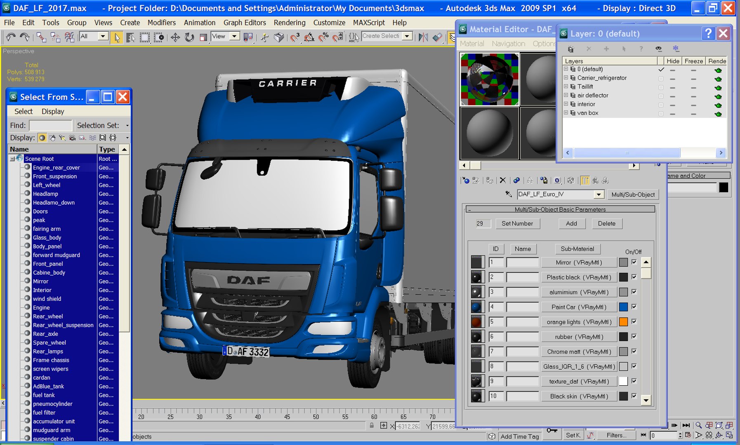The height and width of the screenshot is (445, 740).
Task: Choose the Rectangular Selection Region tool
Action: pyautogui.click(x=145, y=37)
